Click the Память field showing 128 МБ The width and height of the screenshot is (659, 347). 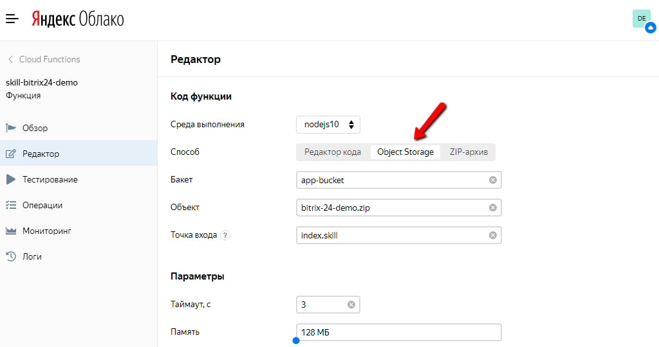point(398,332)
